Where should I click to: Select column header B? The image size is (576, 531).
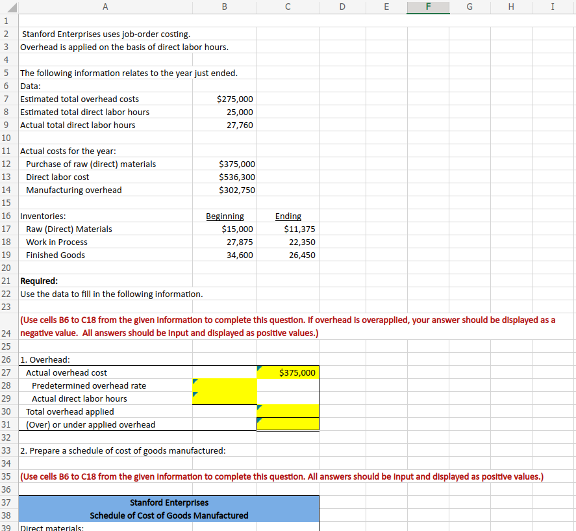(224, 6)
